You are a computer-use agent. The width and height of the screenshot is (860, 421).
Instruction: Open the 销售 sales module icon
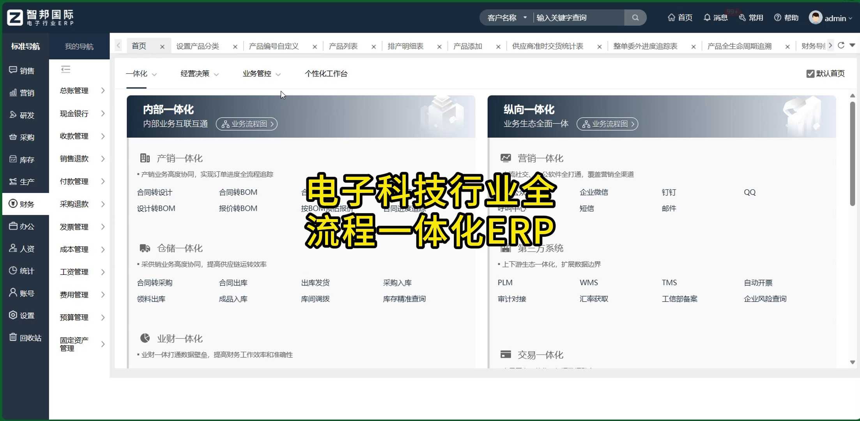click(x=13, y=70)
